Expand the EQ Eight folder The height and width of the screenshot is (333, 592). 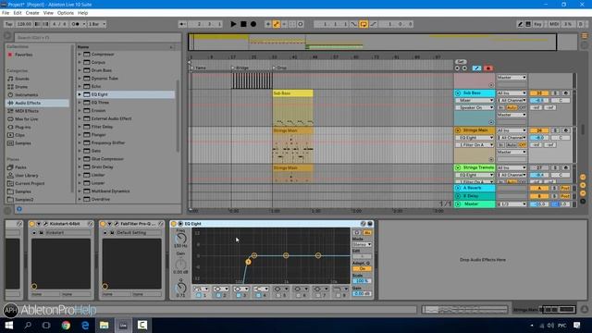80,94
